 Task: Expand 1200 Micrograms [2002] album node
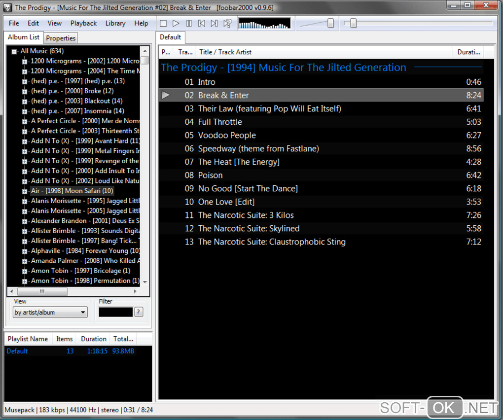pyautogui.click(x=24, y=61)
